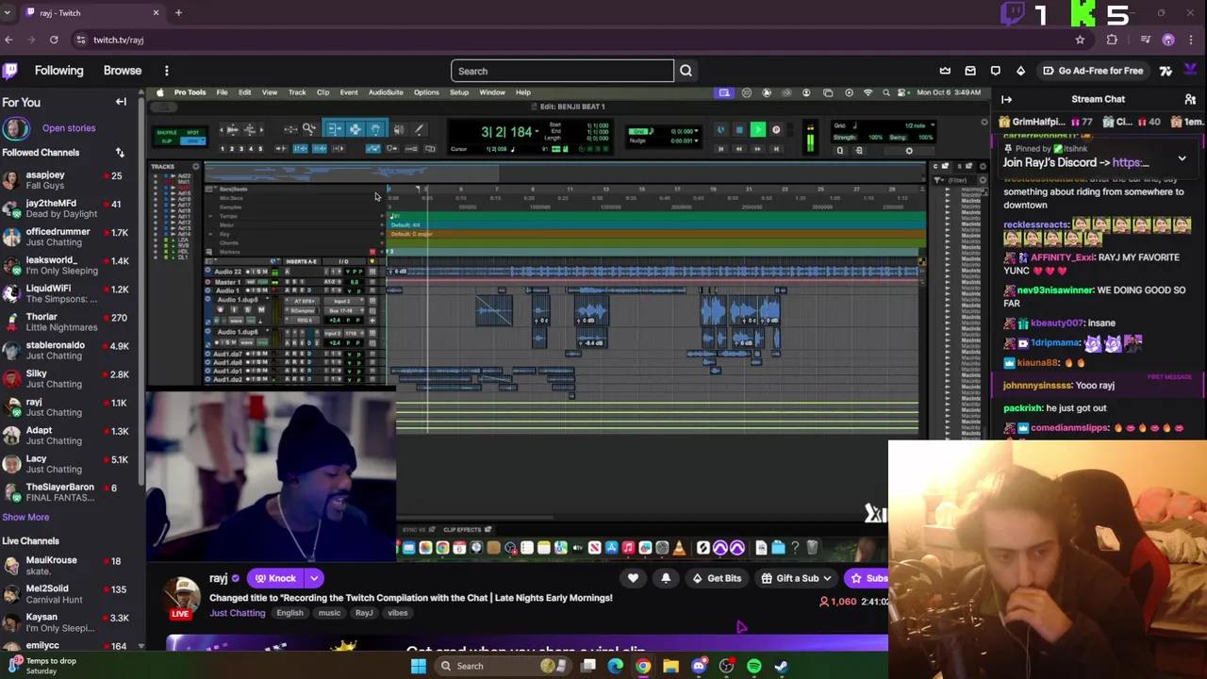
Task: Open Twitch more options three-dot menu
Action: (166, 71)
